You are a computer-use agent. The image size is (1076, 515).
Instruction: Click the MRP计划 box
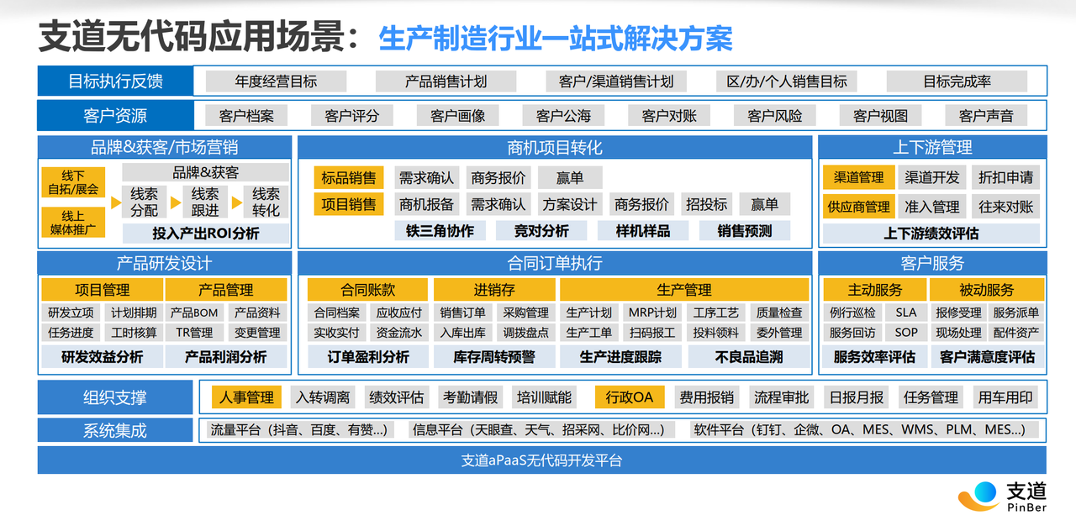pos(651,313)
